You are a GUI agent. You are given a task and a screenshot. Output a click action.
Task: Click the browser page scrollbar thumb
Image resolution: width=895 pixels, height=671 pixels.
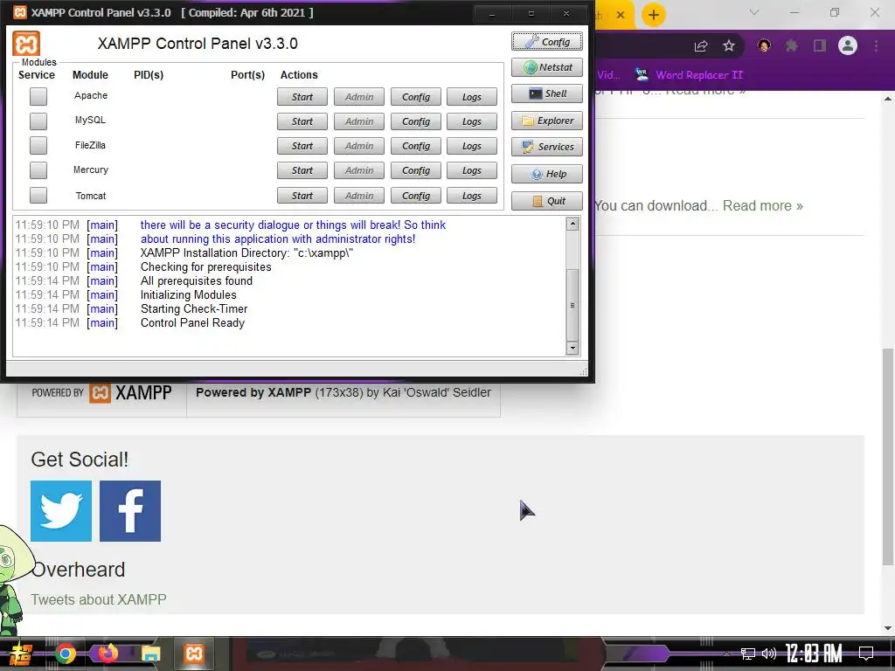[888, 456]
